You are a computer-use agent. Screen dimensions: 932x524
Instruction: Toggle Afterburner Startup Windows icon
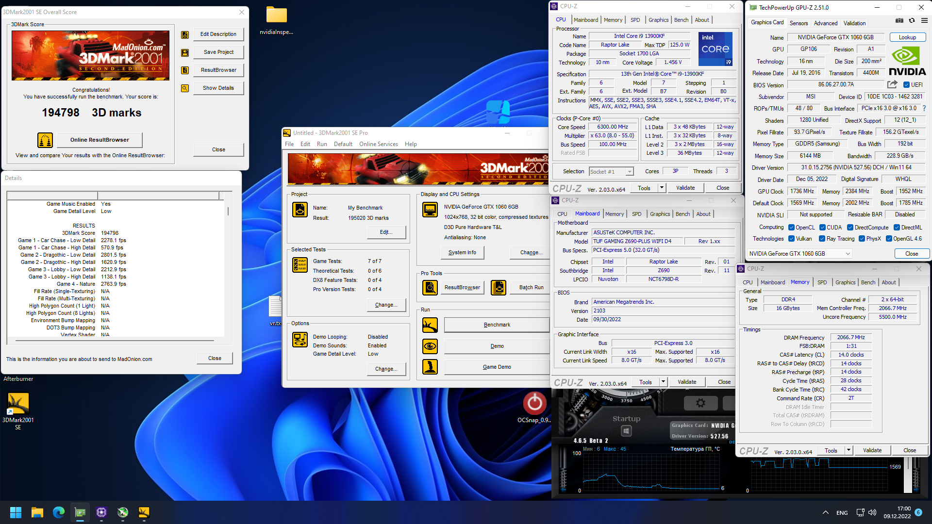(x=626, y=431)
